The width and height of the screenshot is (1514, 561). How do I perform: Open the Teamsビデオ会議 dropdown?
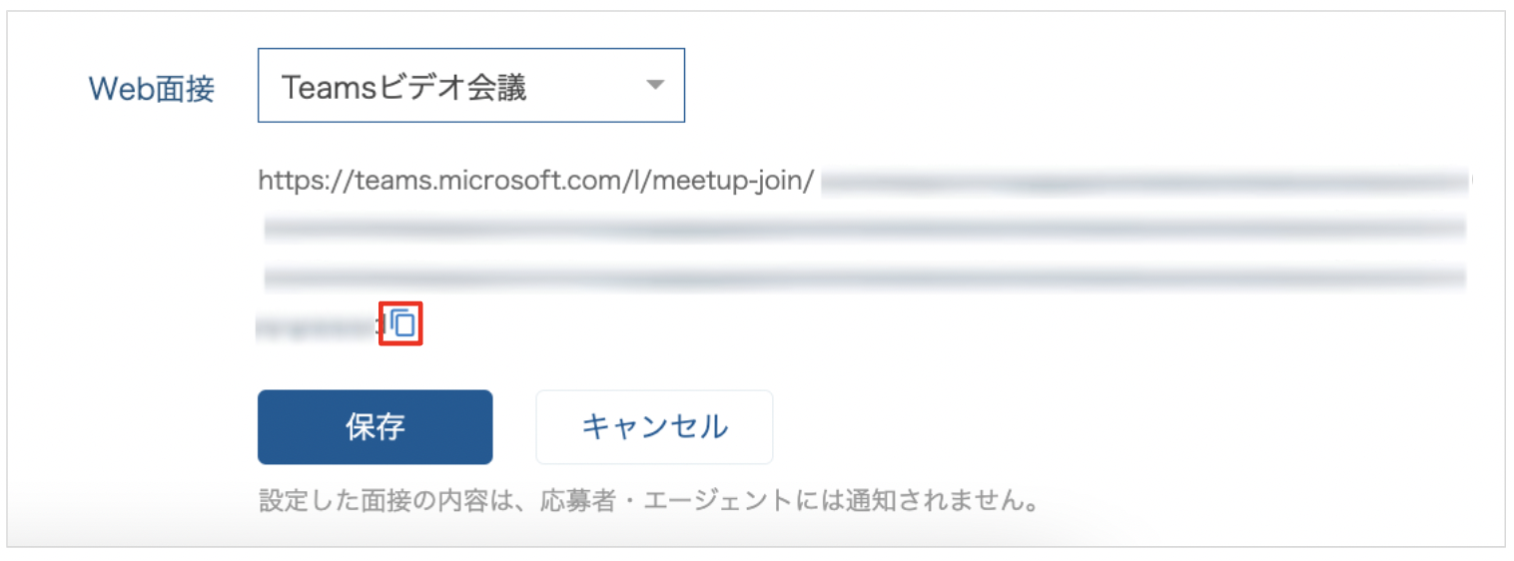click(x=471, y=86)
